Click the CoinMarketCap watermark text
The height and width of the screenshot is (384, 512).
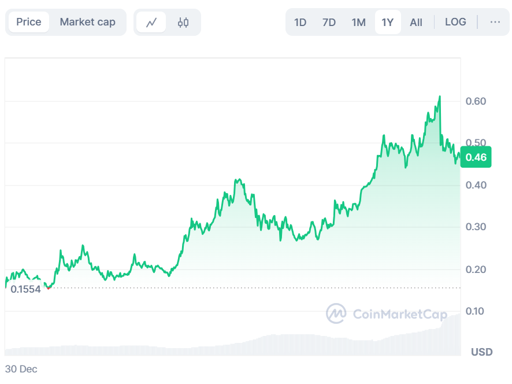[400, 314]
